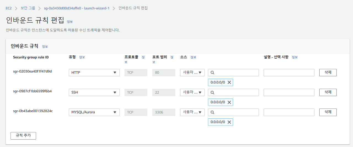Open the EC2 breadcrumb link
This screenshot has width=353, height=147.
[x=9, y=8]
